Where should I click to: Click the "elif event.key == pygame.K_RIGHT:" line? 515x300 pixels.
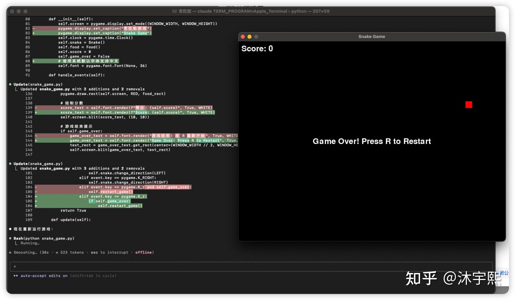pos(118,178)
